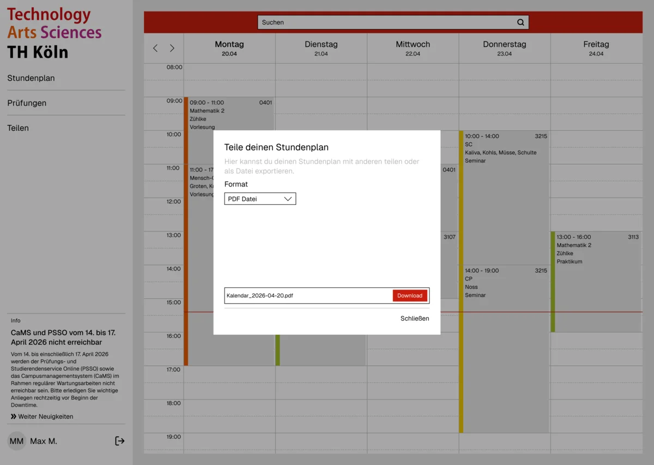Open Prüfungen in the sidebar
Screen dimensions: 654x465
27,103
